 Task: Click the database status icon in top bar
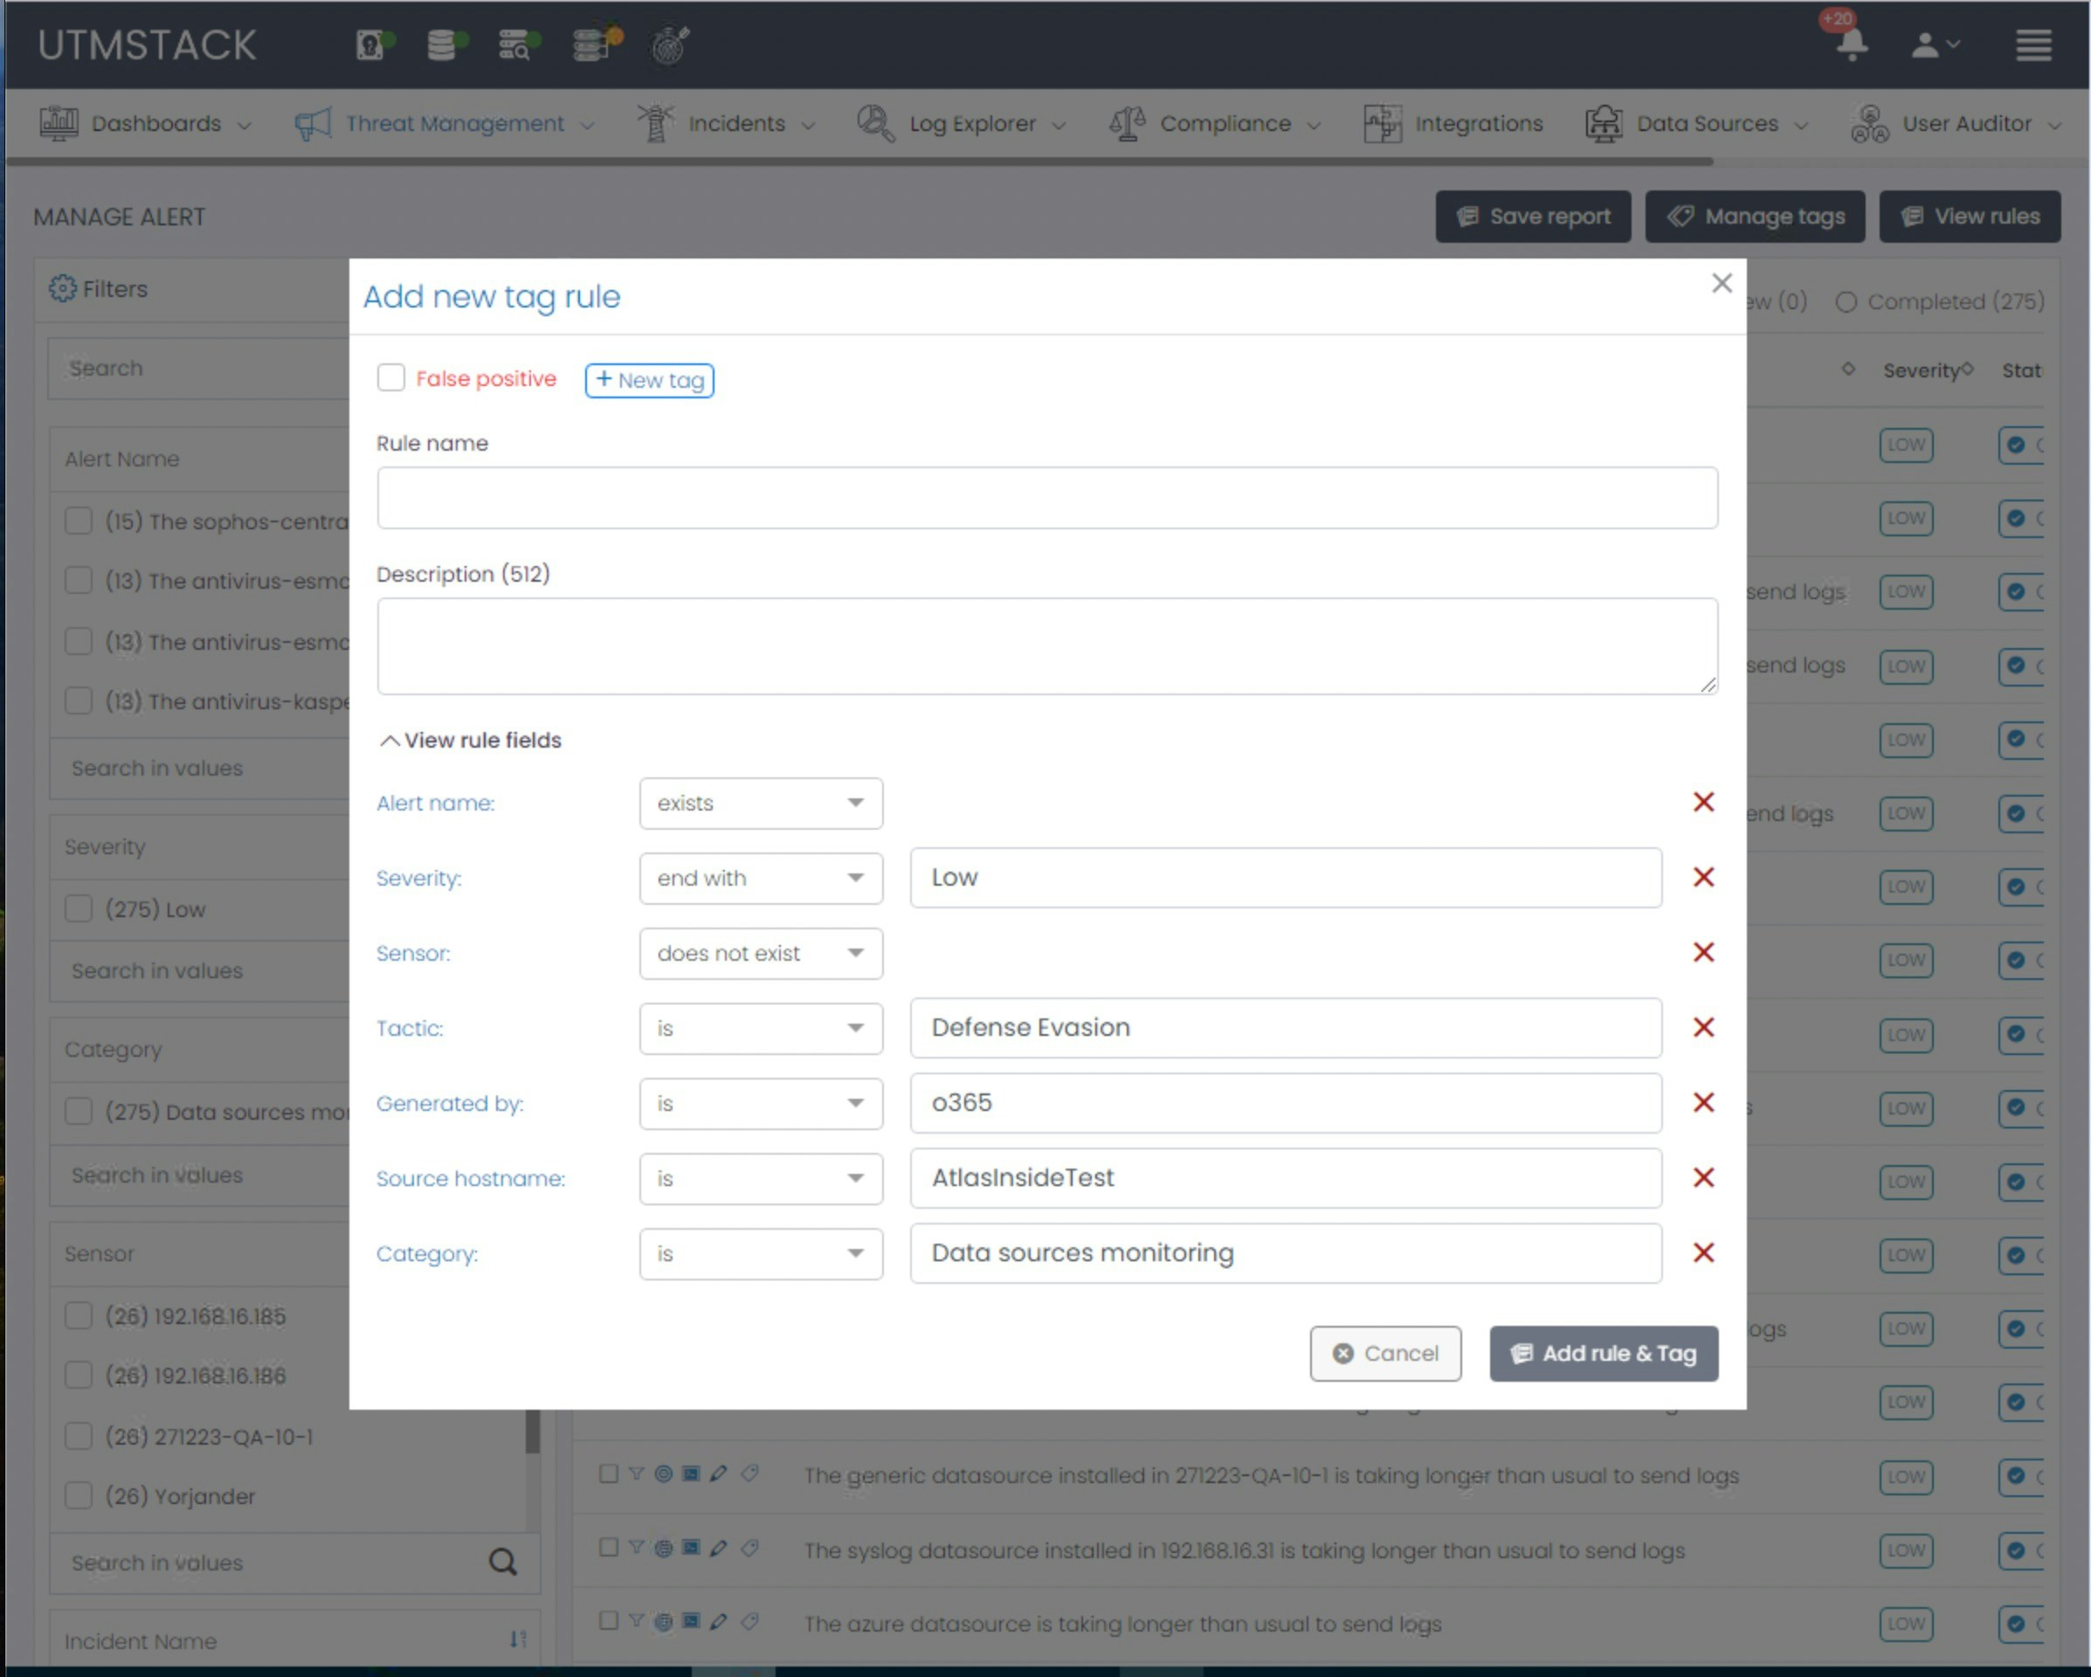pos(442,45)
